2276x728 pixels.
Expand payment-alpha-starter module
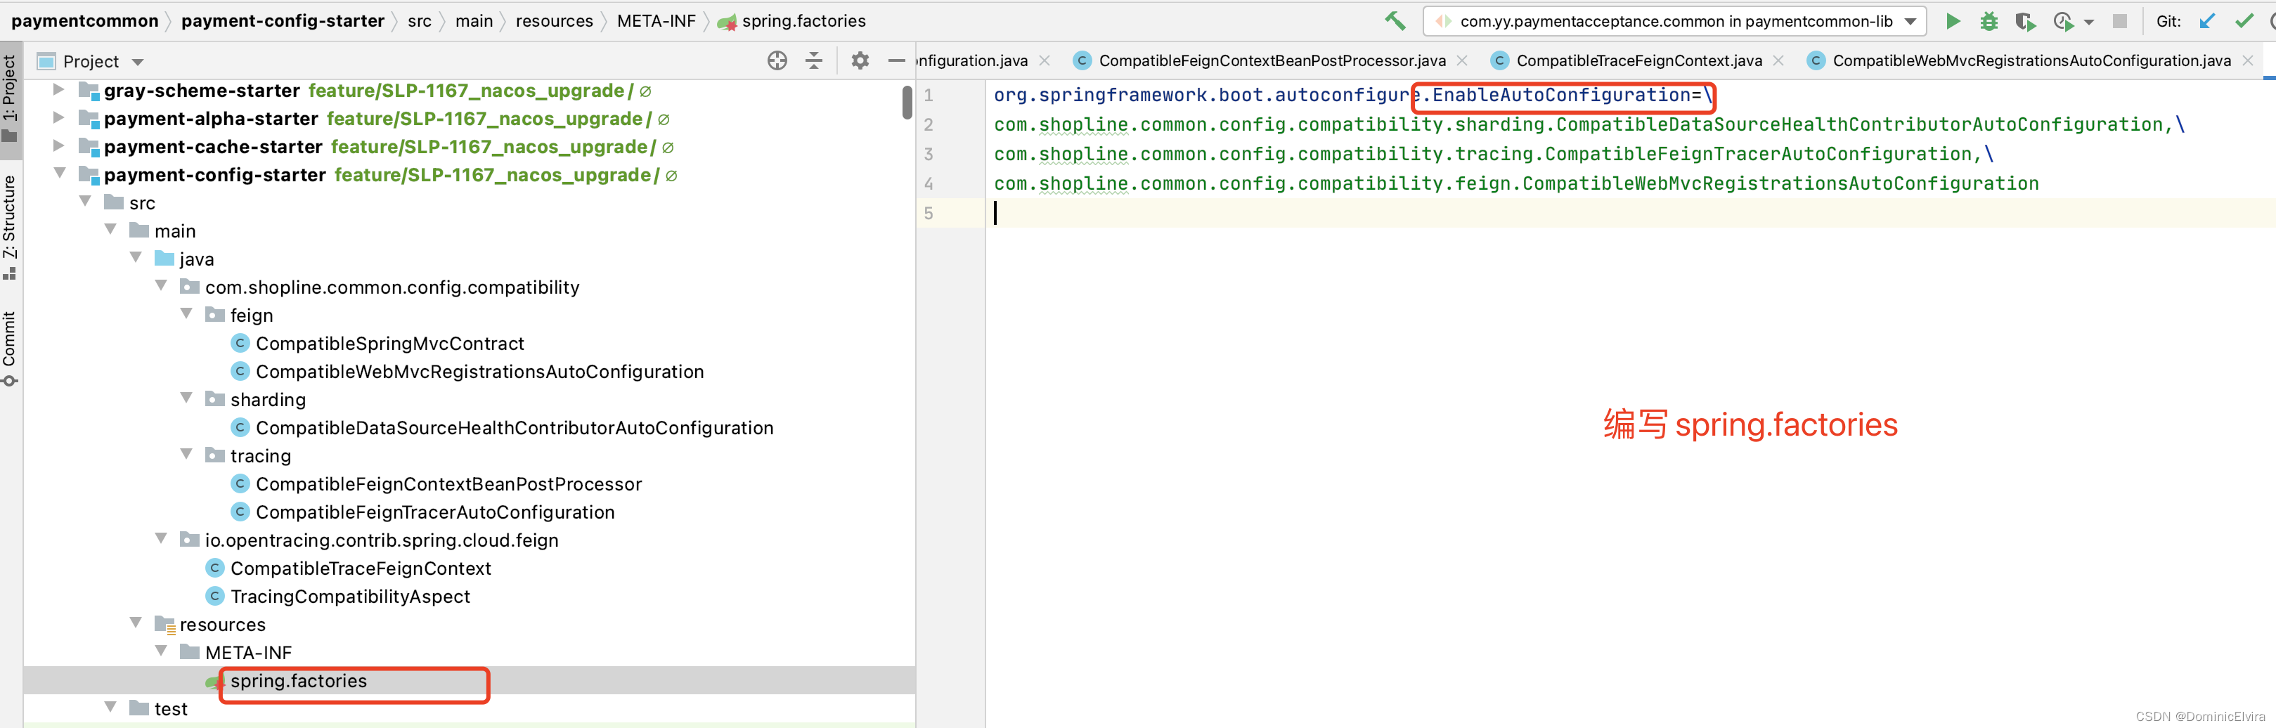58,118
